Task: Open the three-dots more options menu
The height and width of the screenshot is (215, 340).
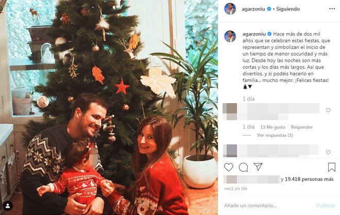Action: click(x=332, y=9)
